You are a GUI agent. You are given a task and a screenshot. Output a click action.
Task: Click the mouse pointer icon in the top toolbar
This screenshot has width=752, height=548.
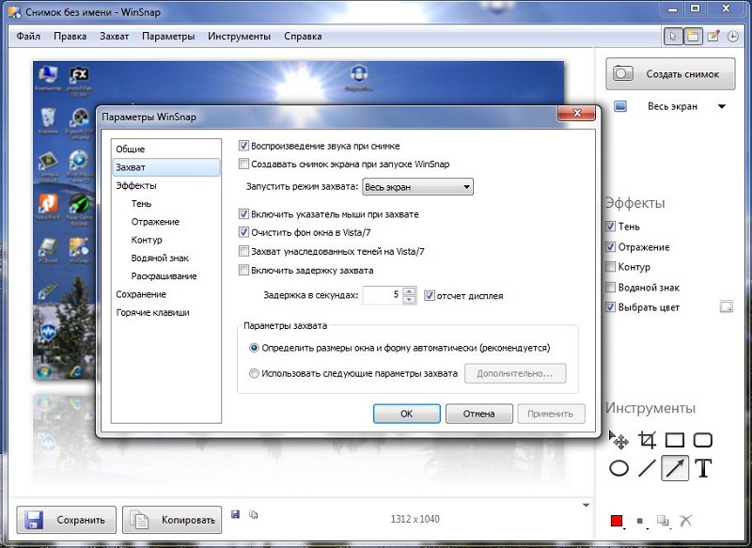coord(673,37)
